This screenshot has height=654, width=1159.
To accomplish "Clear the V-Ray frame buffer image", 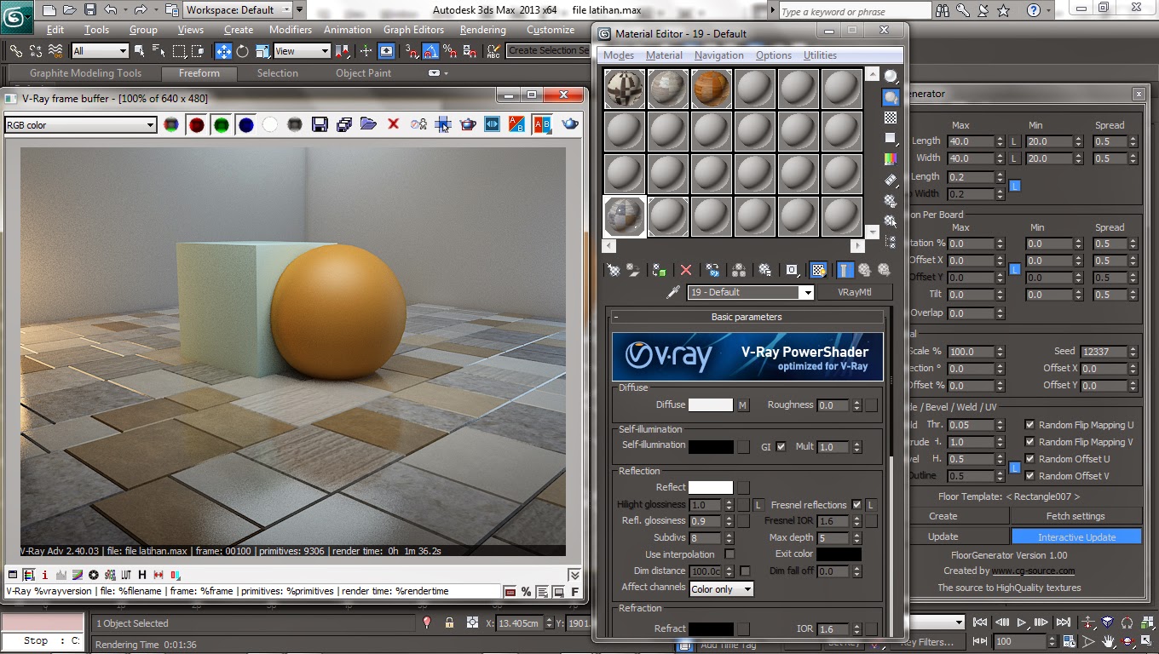I will pyautogui.click(x=392, y=124).
